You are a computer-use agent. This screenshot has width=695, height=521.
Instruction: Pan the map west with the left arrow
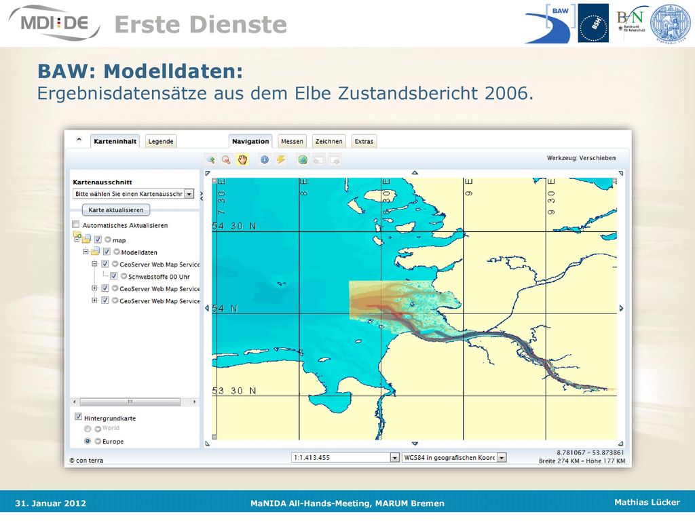click(x=207, y=308)
